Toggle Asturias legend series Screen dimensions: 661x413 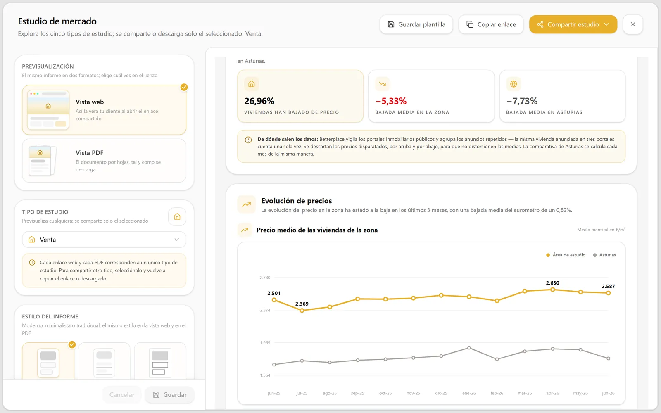pos(604,255)
